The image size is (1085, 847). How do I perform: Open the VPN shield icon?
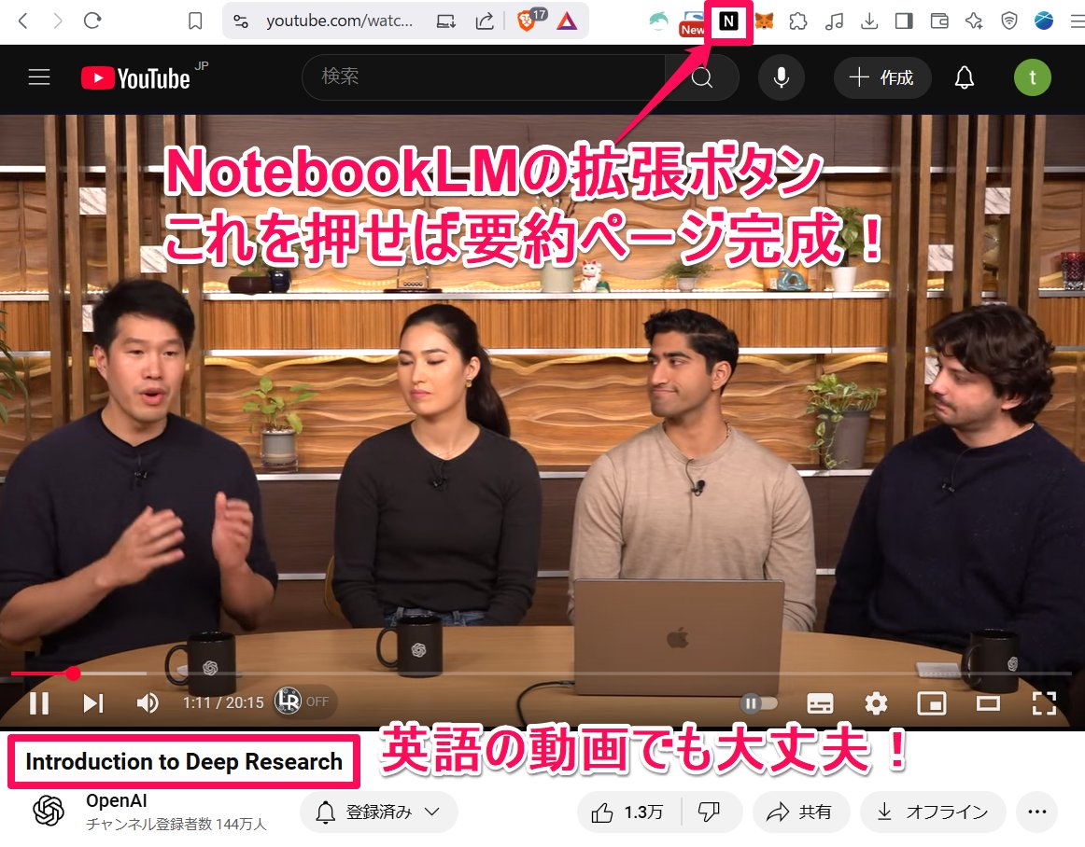coord(1008,21)
